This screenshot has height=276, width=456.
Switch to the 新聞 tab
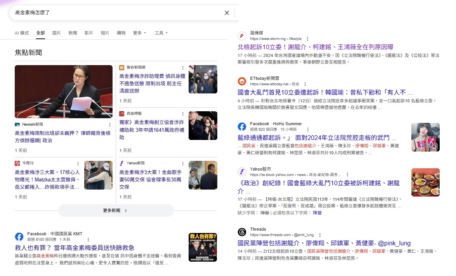coord(73,33)
